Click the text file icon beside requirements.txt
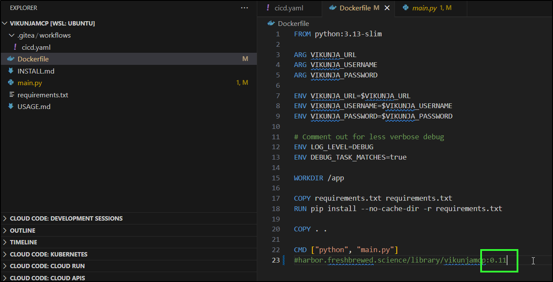This screenshot has height=282, width=553. [x=11, y=95]
